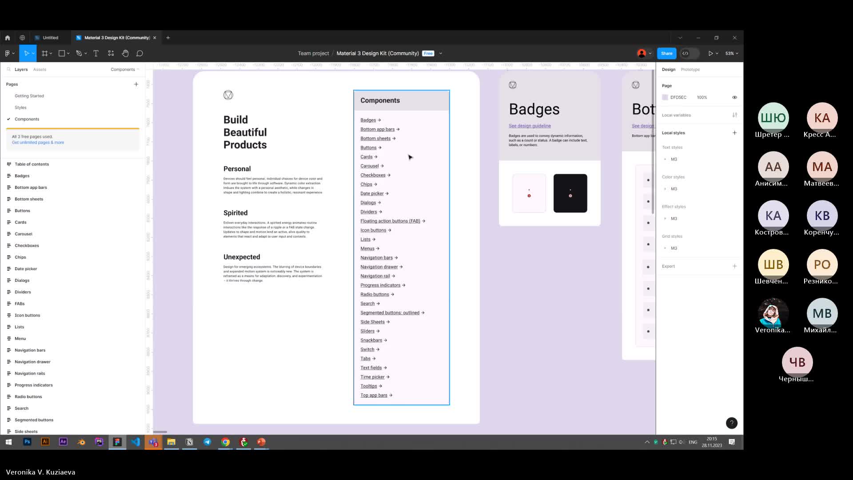Click the dark badge preview thumbnail
853x480 pixels.
coord(570,193)
